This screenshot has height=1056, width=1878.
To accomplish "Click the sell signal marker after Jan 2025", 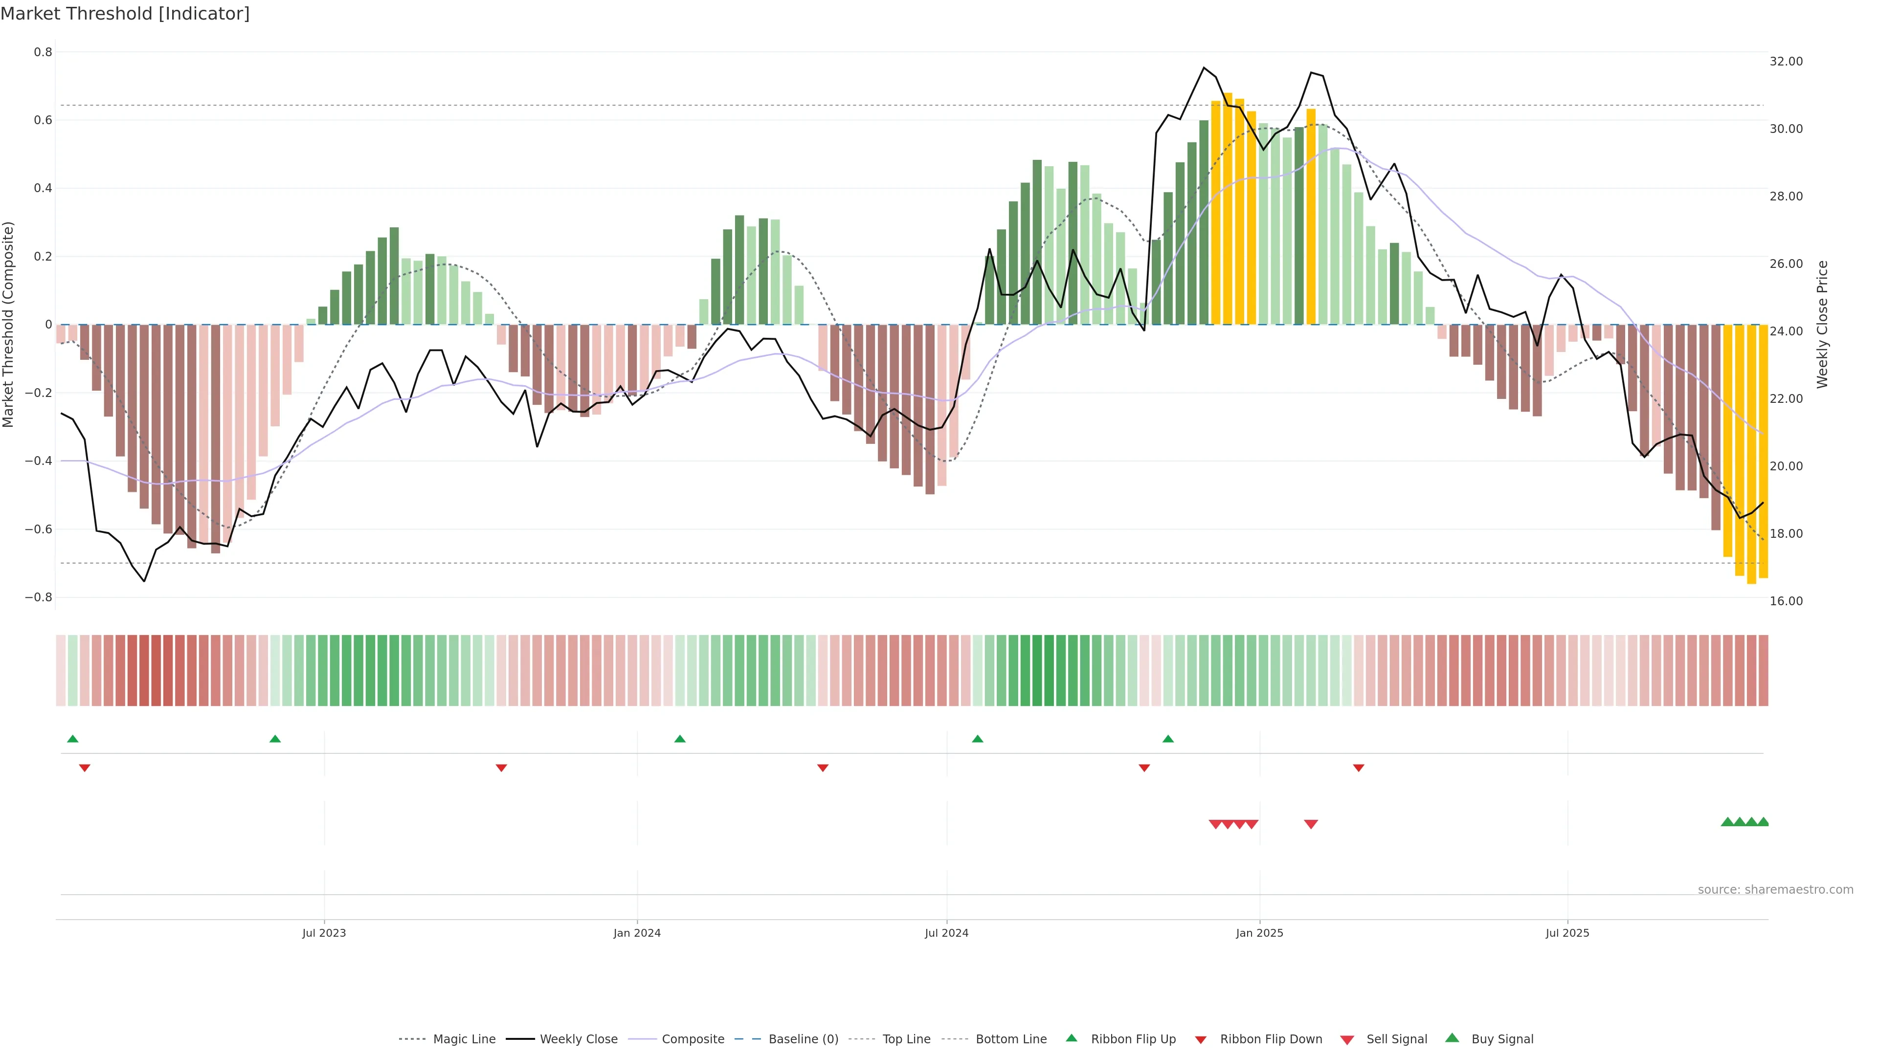I will (x=1311, y=824).
